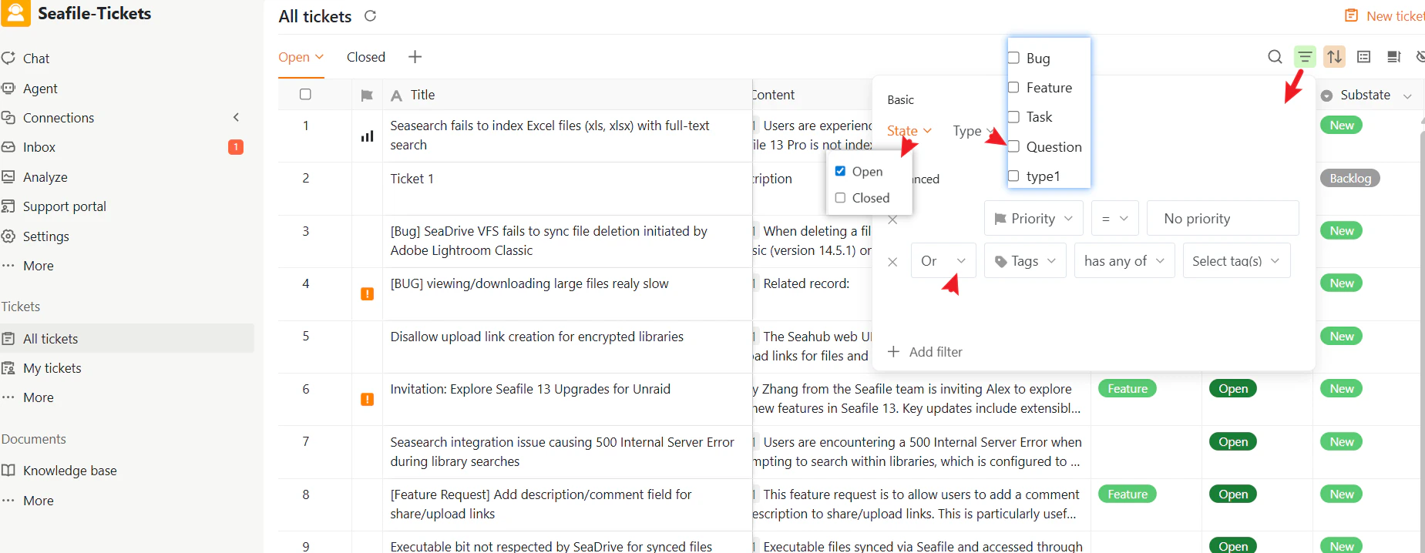
Task: Click the New substate tag in row 1
Action: click(1341, 125)
